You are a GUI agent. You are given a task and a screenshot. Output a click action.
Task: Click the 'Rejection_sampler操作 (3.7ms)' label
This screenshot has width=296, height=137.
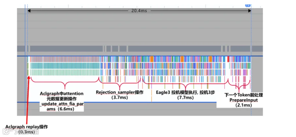[x=120, y=95]
